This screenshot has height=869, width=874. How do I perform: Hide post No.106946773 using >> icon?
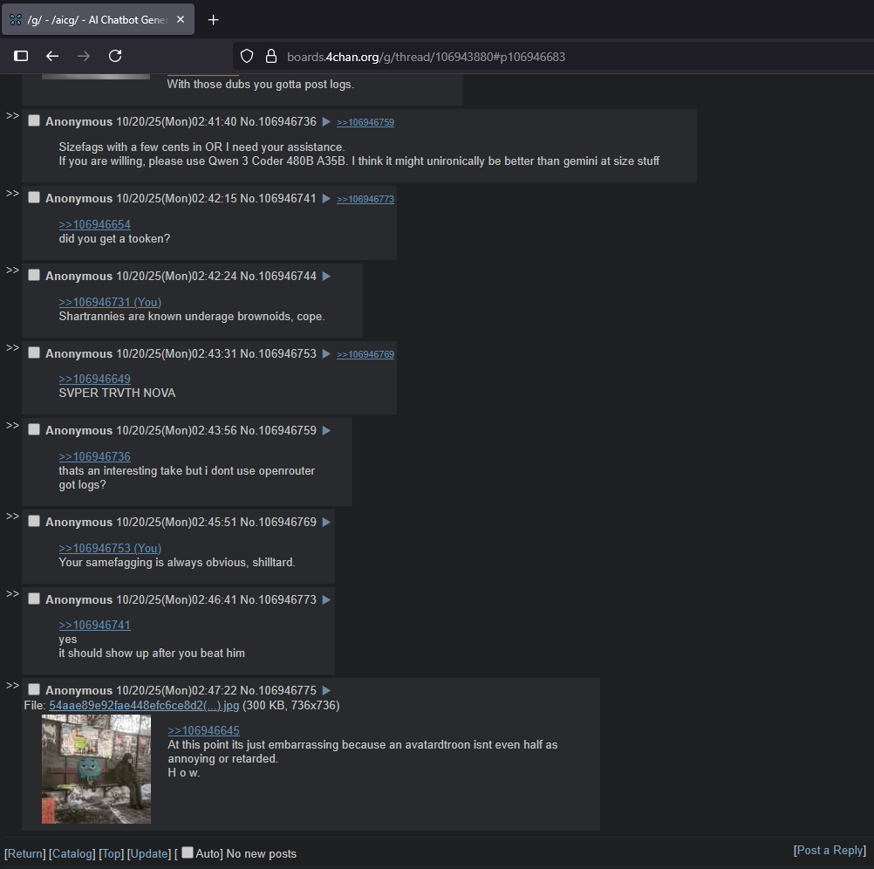pyautogui.click(x=12, y=593)
